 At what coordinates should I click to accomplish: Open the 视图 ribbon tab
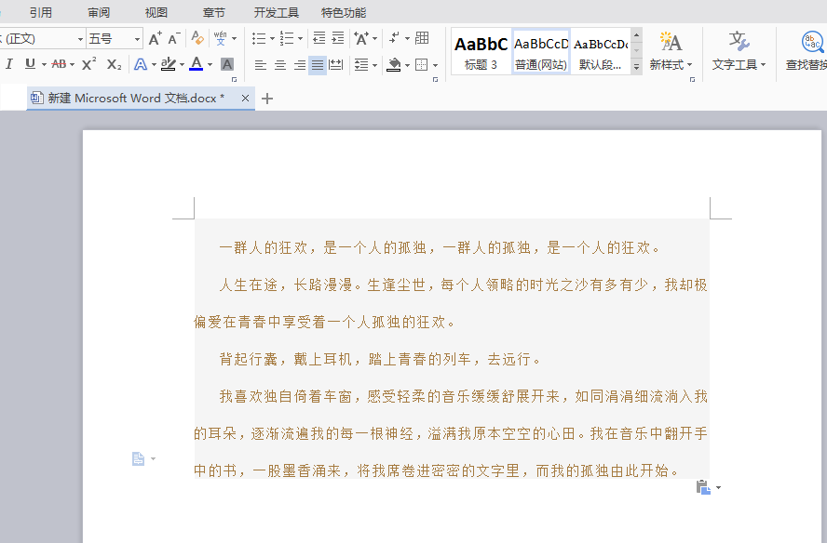click(x=156, y=13)
